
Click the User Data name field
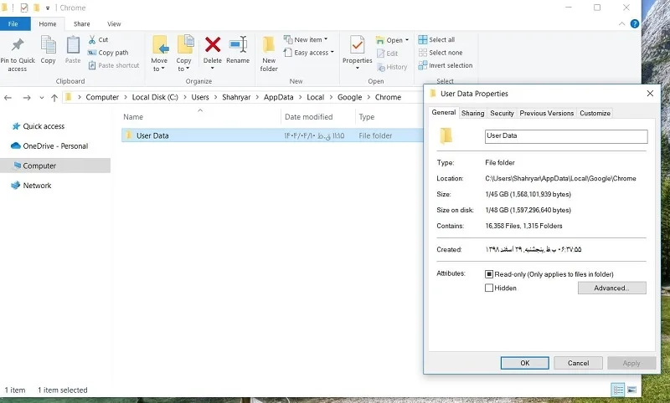click(566, 136)
